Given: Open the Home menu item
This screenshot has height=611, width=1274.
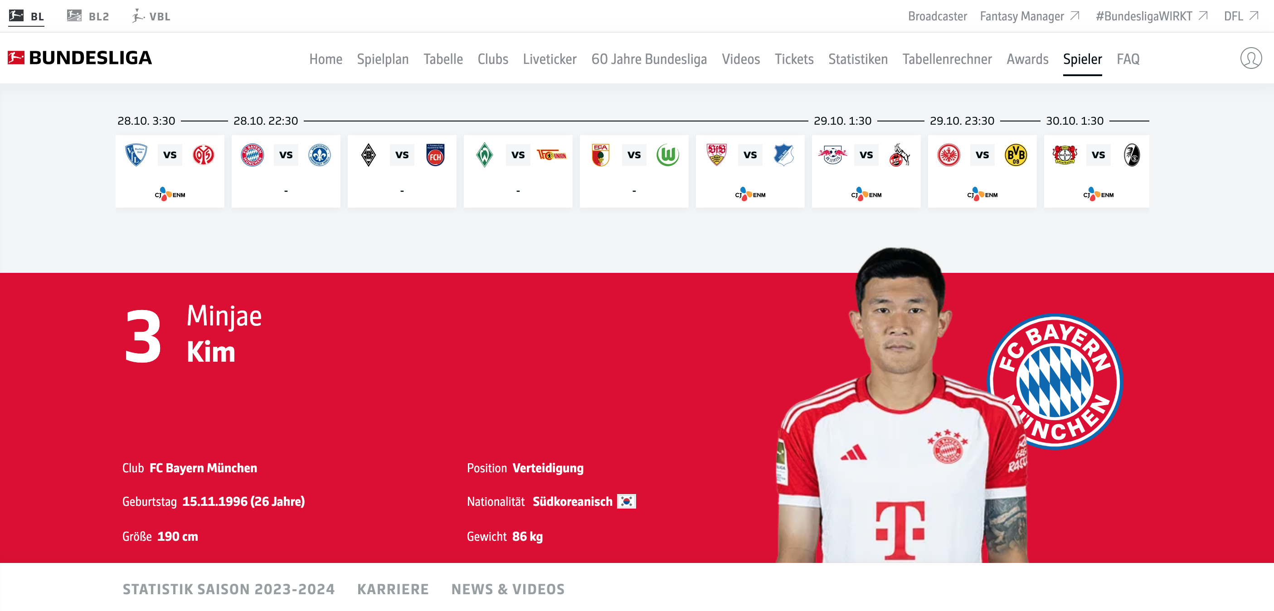Looking at the screenshot, I should [x=326, y=59].
